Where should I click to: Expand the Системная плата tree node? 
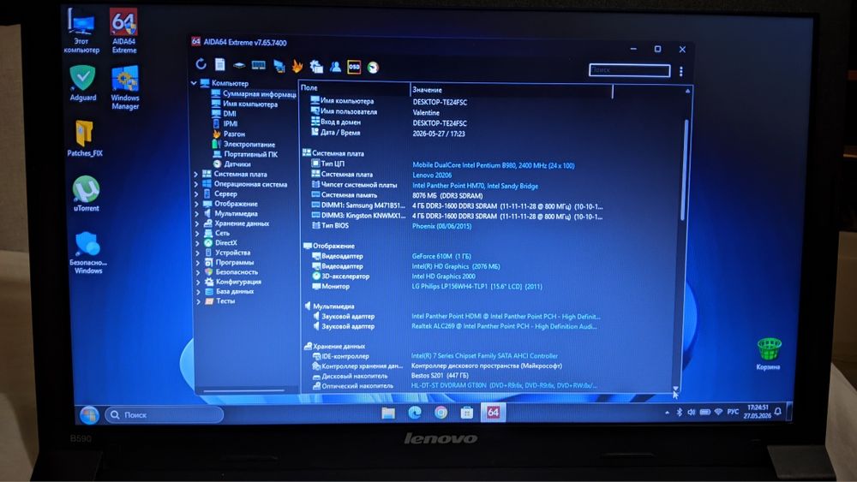point(196,174)
